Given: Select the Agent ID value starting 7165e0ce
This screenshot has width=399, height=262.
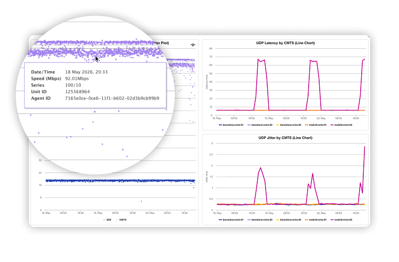Looking at the screenshot, I should pos(112,99).
